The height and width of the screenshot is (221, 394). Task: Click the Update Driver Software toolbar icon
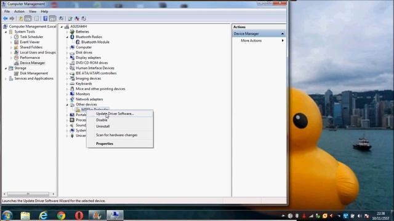(x=70, y=18)
